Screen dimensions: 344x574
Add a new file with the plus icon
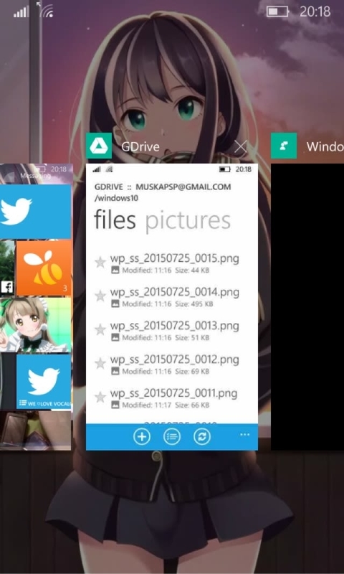[x=142, y=437]
